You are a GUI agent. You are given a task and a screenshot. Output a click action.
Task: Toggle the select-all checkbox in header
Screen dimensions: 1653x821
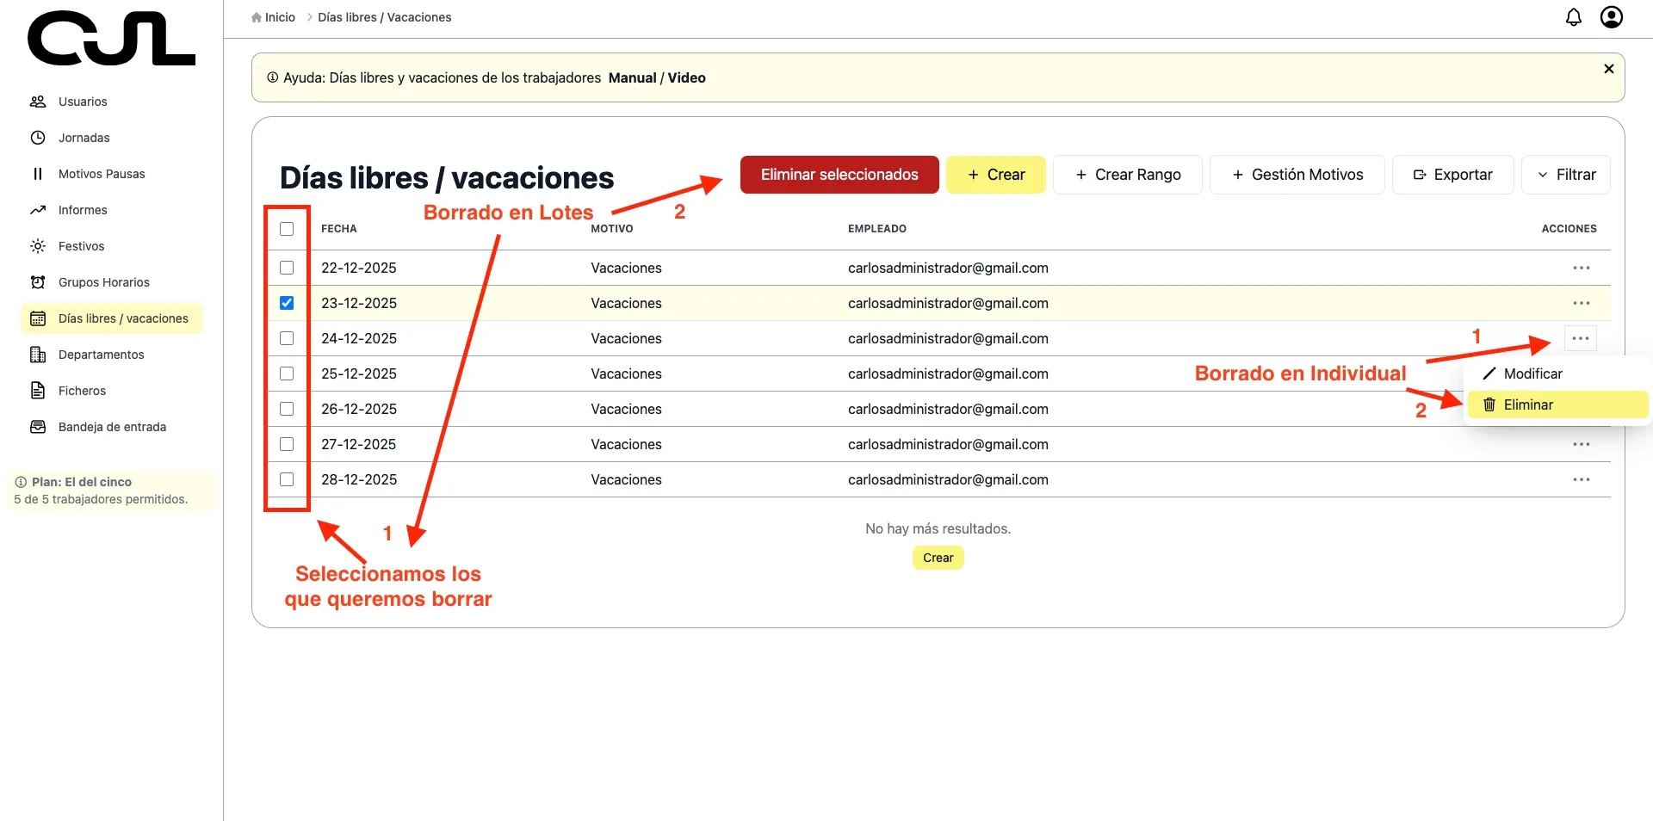pyautogui.click(x=287, y=229)
